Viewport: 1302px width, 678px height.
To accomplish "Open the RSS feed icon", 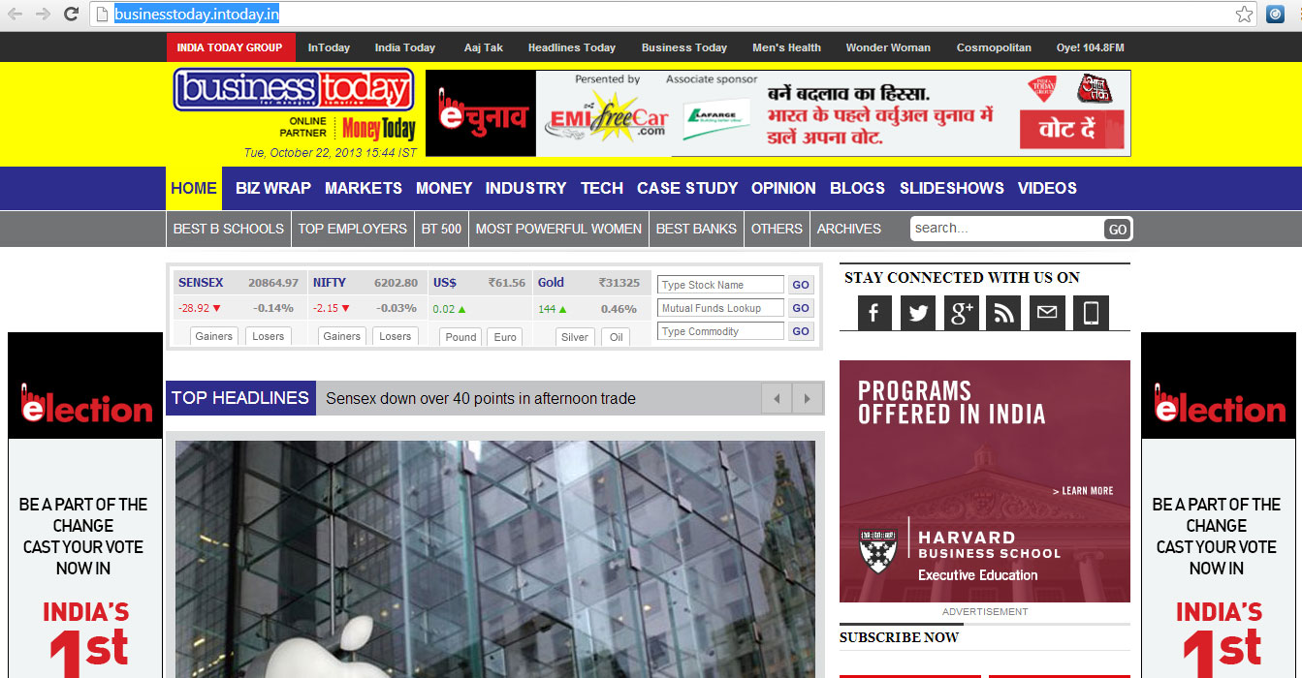I will (x=1003, y=313).
